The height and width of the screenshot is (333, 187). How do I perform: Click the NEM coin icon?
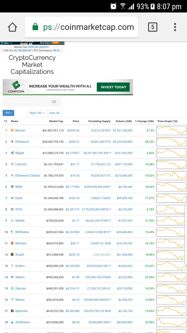(12, 187)
